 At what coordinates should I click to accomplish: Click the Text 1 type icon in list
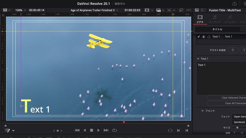point(204,37)
